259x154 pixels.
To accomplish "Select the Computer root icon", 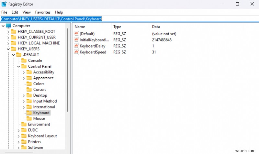I will point(8,26).
